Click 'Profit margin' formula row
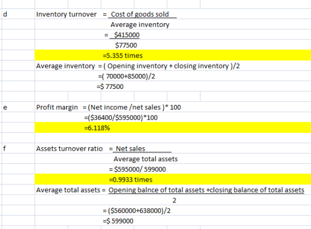 (108, 107)
